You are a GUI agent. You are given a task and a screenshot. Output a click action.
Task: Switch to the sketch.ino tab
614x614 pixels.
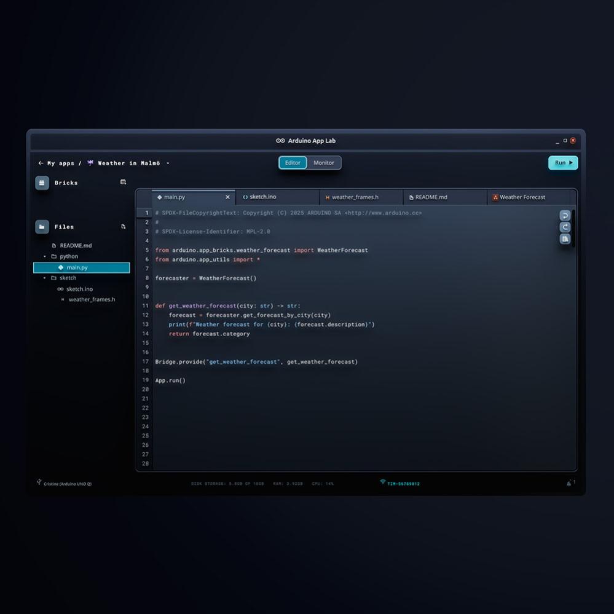tap(262, 197)
